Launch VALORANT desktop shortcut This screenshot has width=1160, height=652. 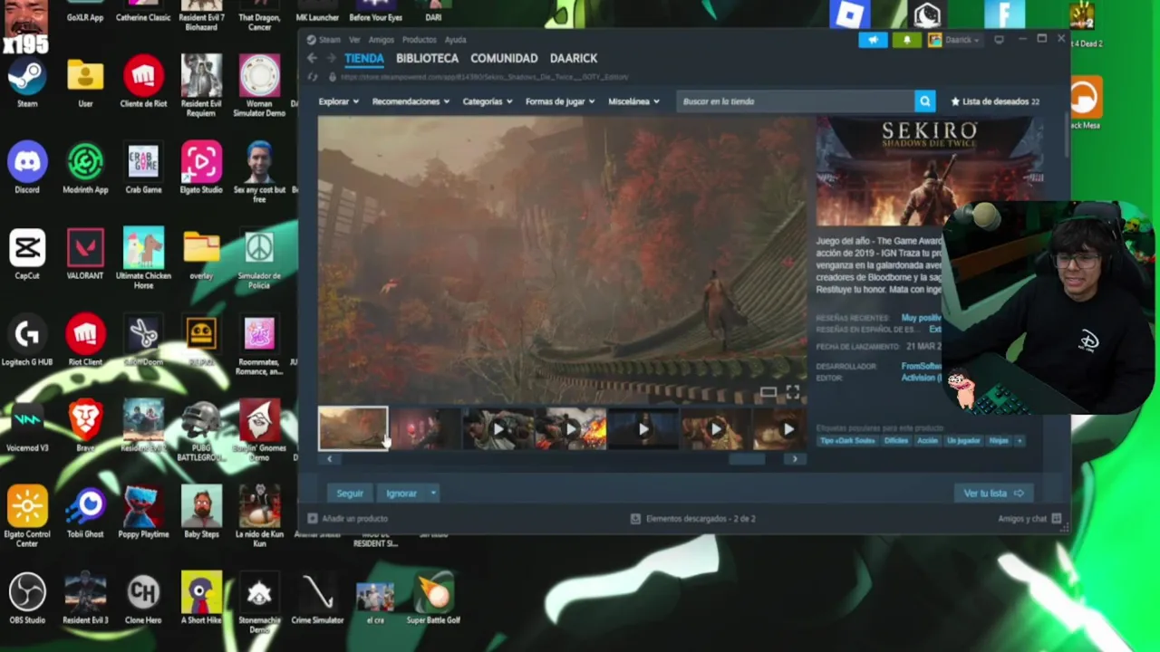85,254
